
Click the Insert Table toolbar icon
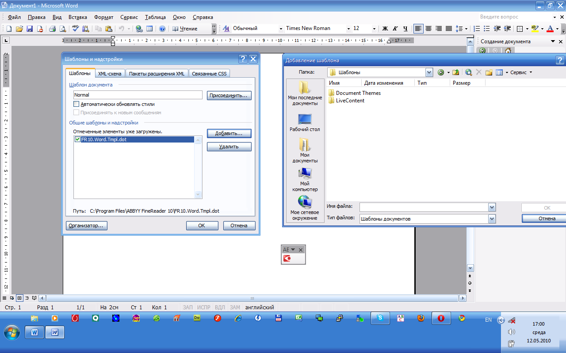pyautogui.click(x=149, y=29)
